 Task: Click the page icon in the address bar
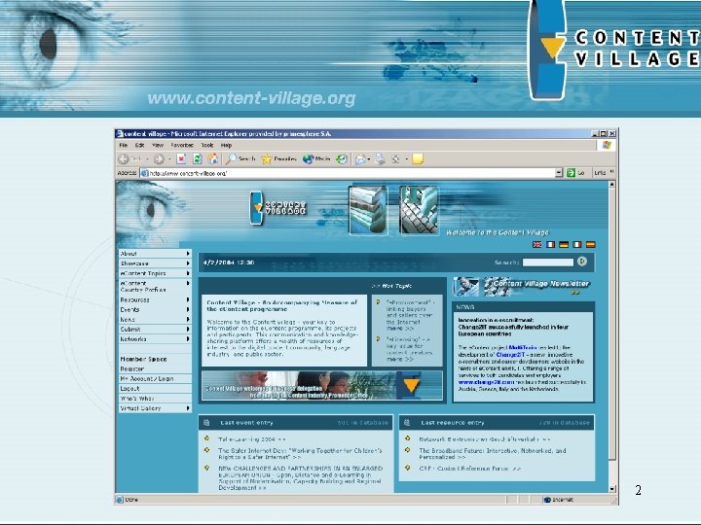coord(145,173)
